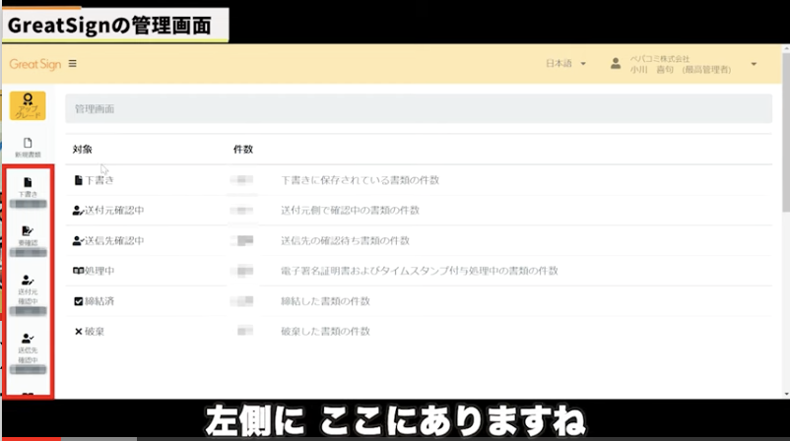790x441 pixels.
Task: Click the 破棄 row with X icon
Action: (x=95, y=331)
